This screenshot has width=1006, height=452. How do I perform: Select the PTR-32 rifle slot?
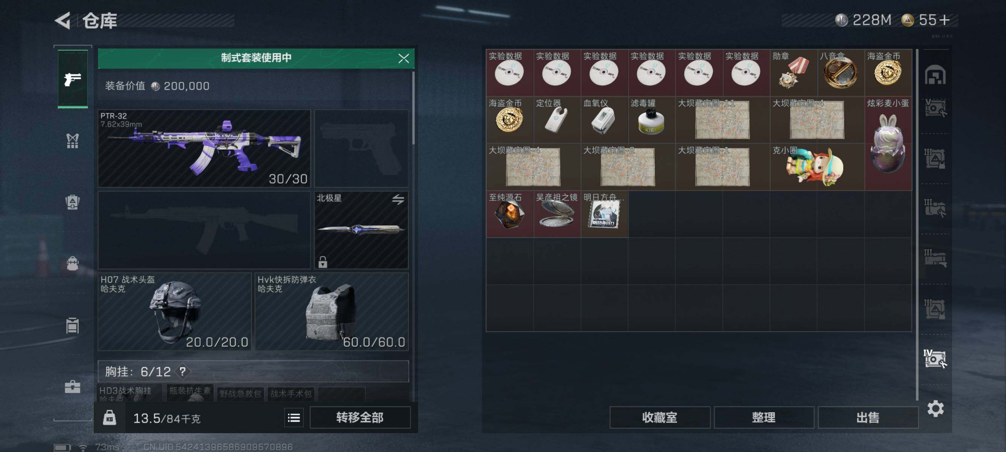tap(204, 148)
